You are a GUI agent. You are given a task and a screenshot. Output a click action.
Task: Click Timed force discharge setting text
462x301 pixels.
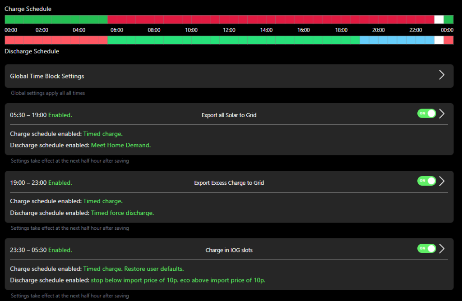122,213
